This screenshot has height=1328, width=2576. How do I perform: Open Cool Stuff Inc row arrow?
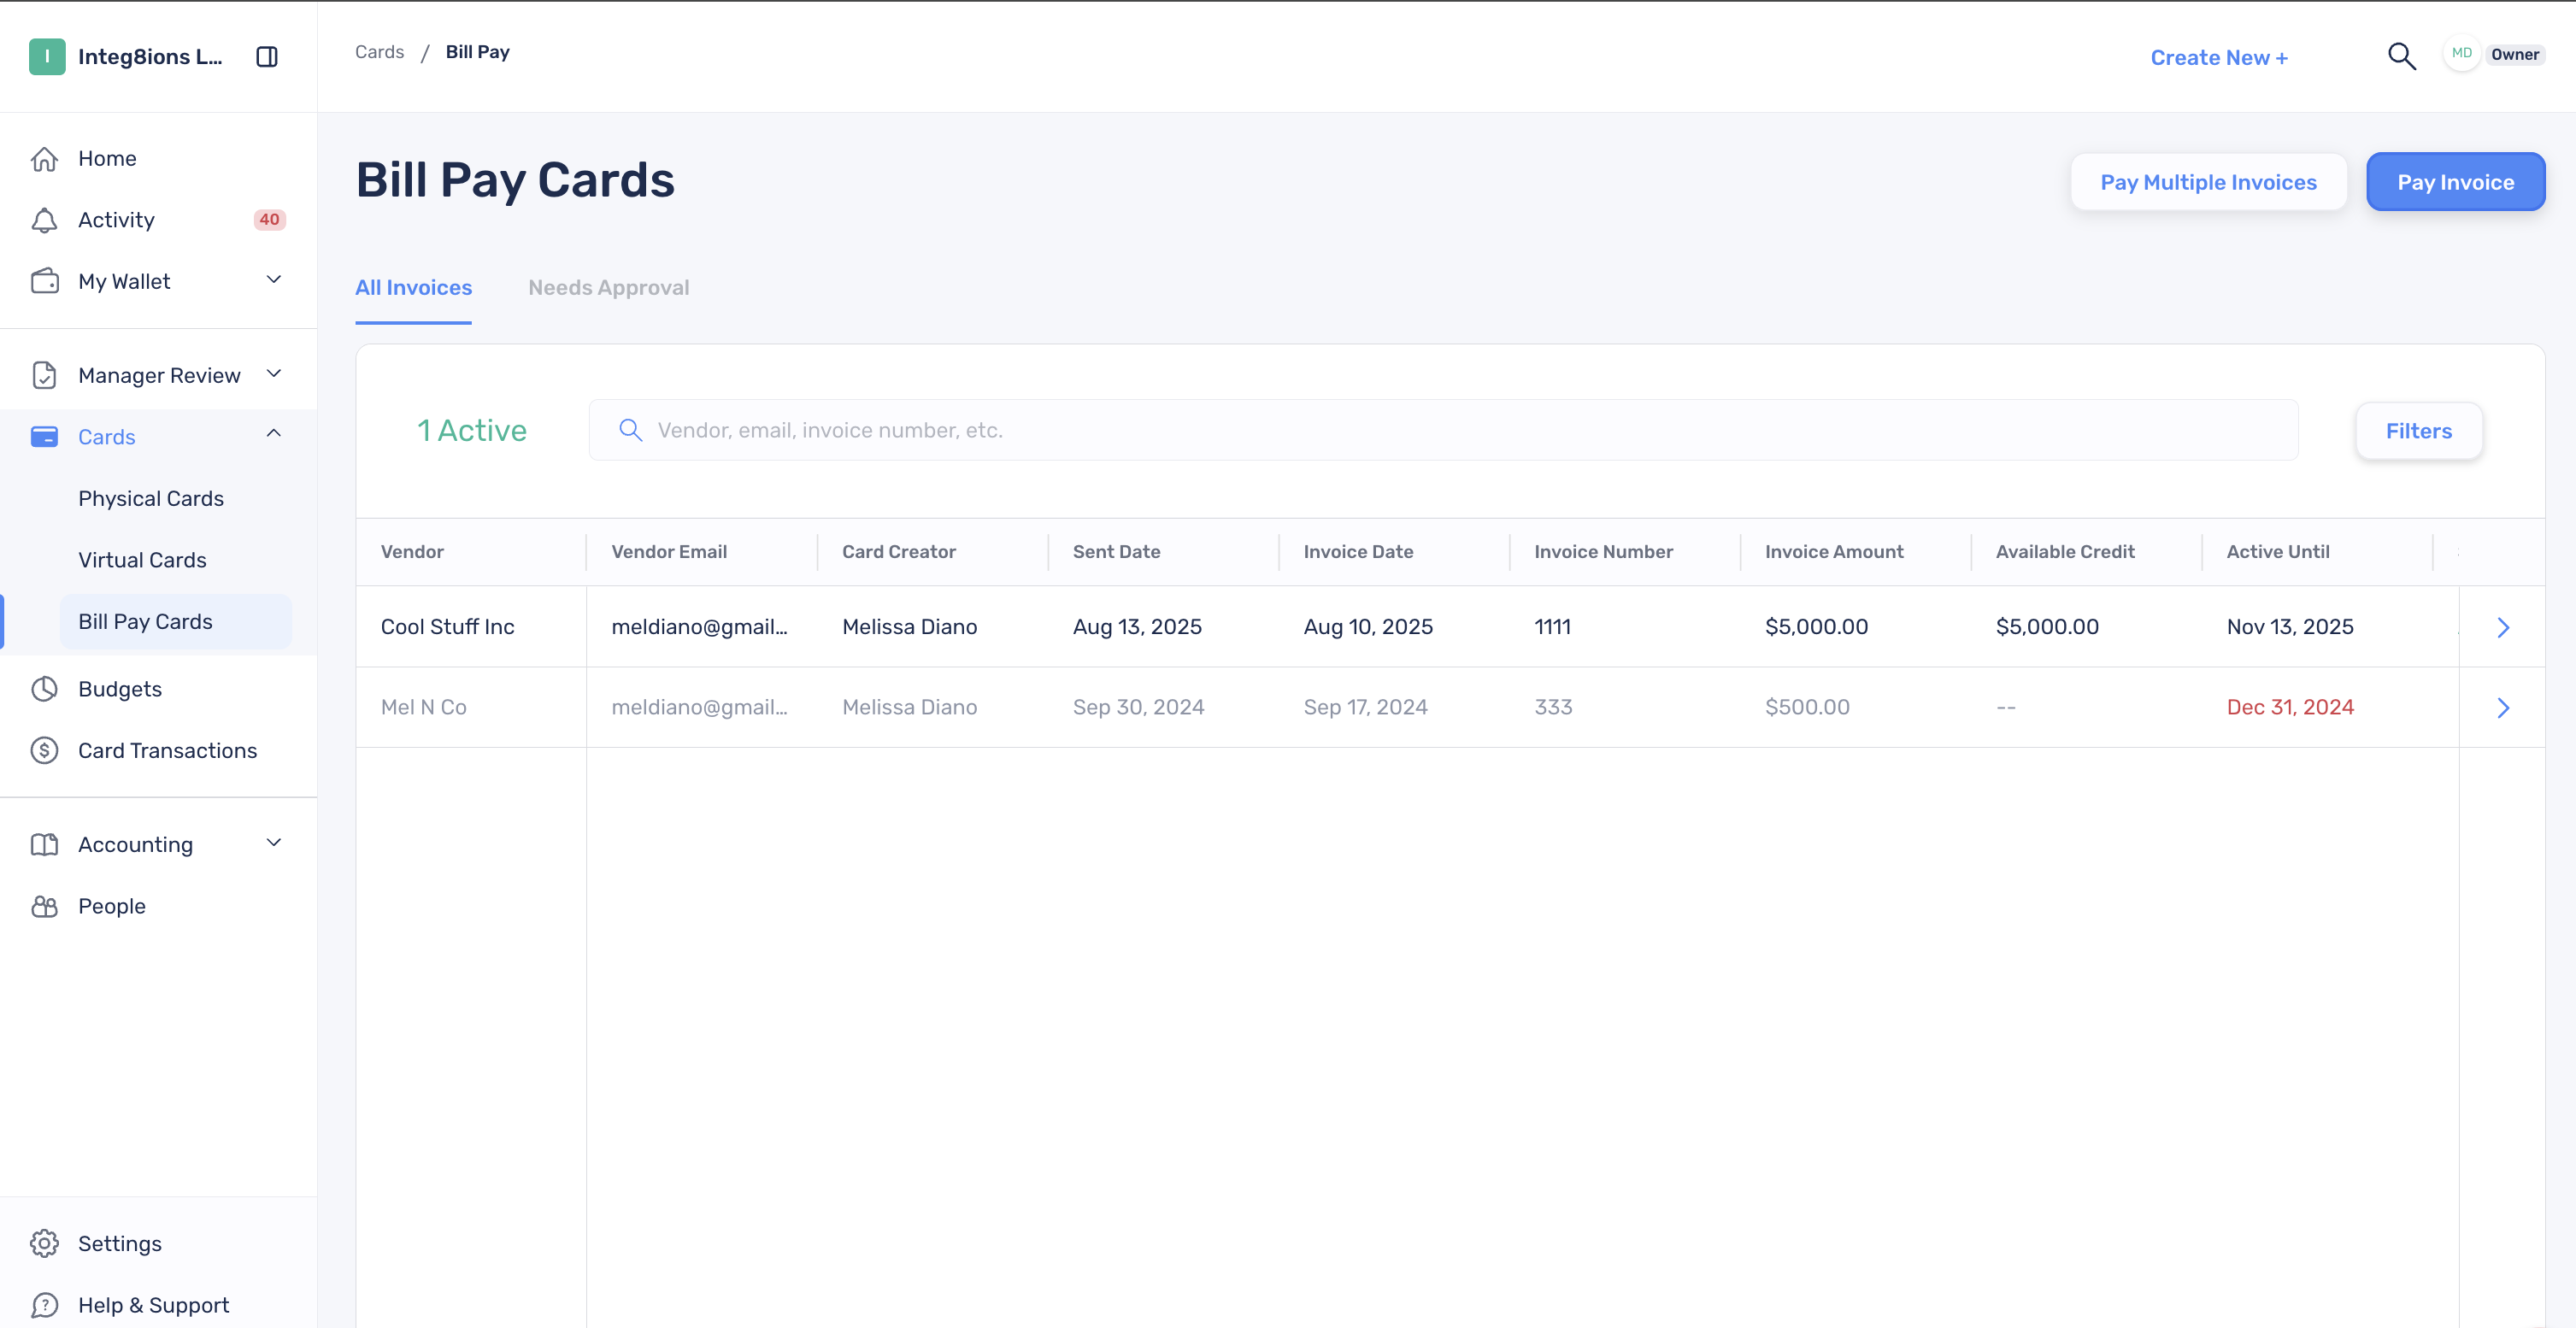pyautogui.click(x=2503, y=627)
